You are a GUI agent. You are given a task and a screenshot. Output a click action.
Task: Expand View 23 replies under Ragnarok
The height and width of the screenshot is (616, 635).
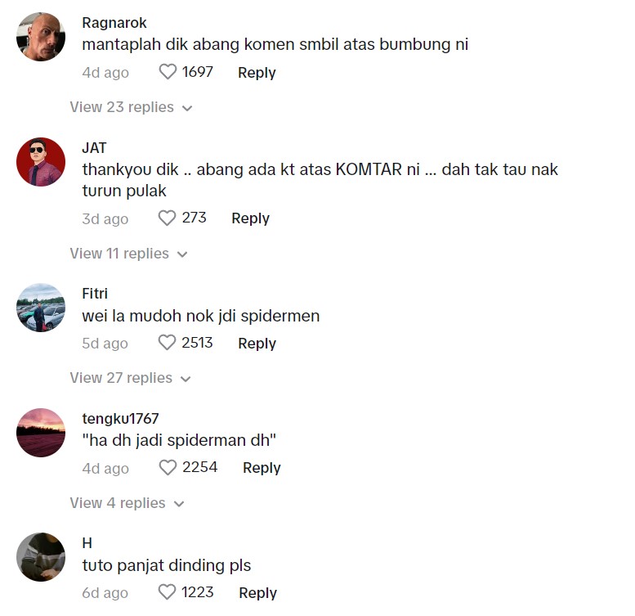pos(131,107)
